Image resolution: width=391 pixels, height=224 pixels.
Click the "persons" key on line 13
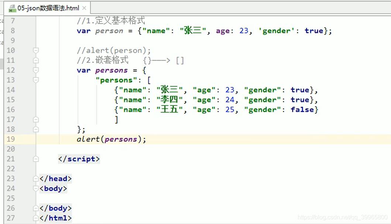pos(116,80)
